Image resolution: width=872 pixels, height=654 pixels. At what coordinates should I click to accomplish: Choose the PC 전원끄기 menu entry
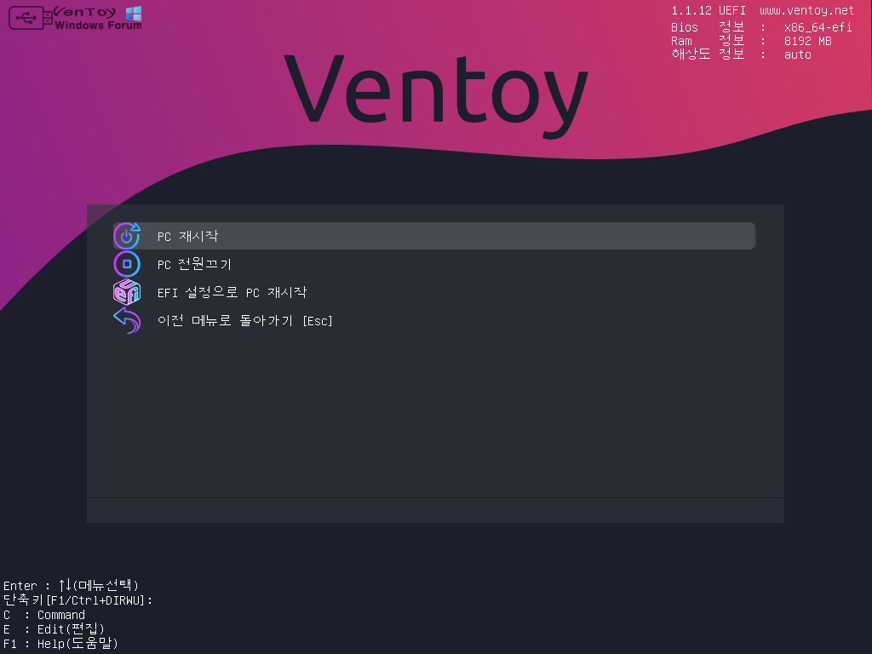pyautogui.click(x=434, y=264)
